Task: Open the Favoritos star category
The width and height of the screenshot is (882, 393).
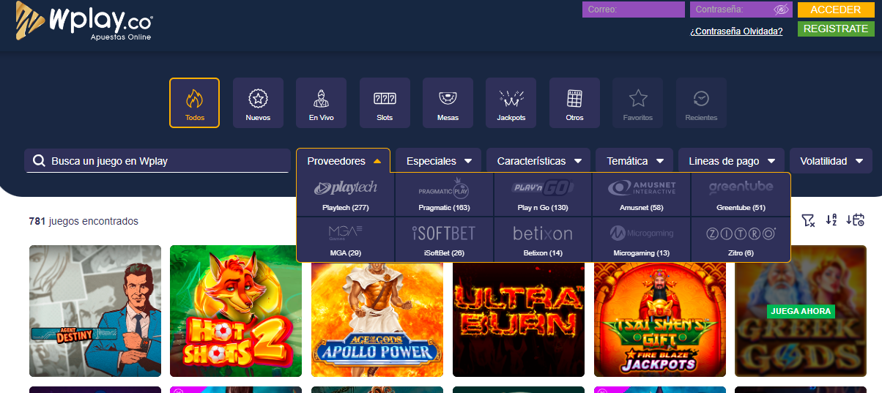Action: [638, 103]
